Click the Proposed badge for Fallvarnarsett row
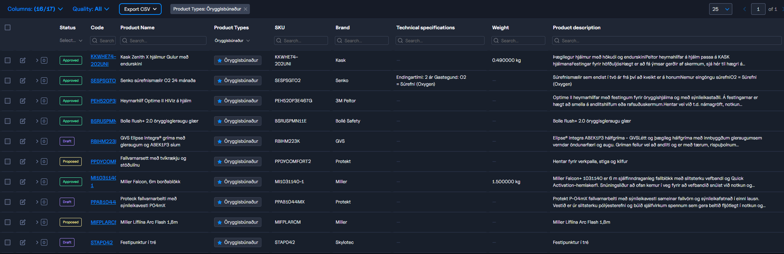 71,162
